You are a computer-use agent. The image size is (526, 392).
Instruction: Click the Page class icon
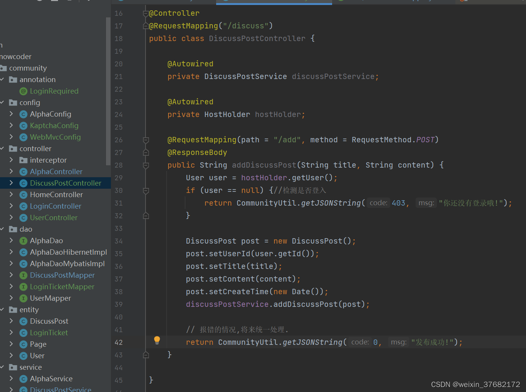point(23,344)
